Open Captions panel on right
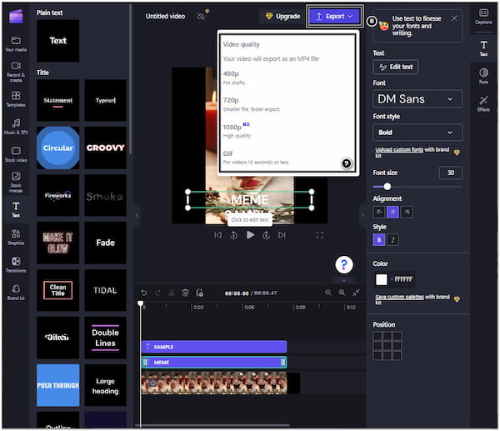500x431 pixels. point(483,17)
